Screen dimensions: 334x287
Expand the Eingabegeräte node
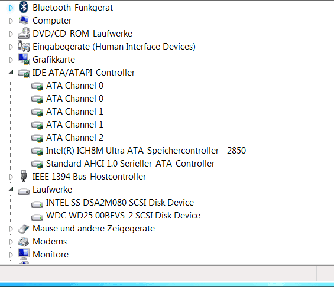(x=11, y=47)
